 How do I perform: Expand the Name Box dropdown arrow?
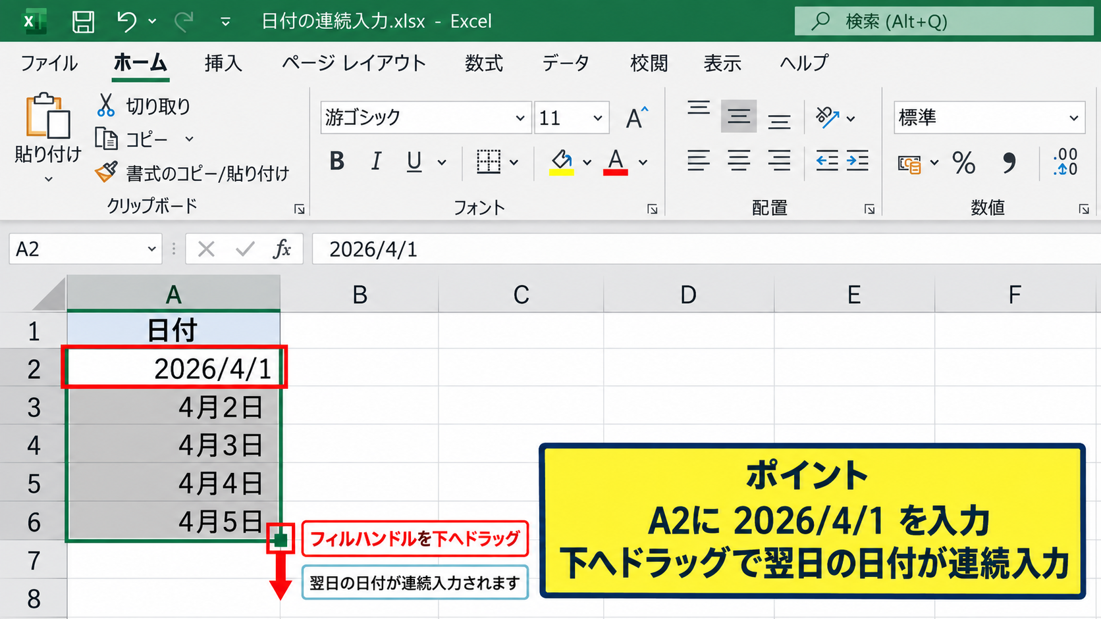point(152,249)
